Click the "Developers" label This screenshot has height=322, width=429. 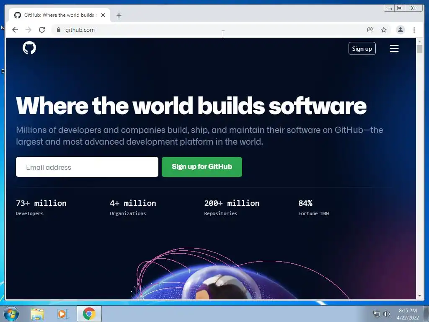click(30, 213)
